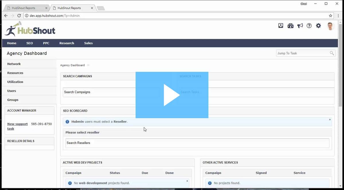Click the Agency Dashboard breadcrumb
This screenshot has height=190, width=344.
[73, 65]
